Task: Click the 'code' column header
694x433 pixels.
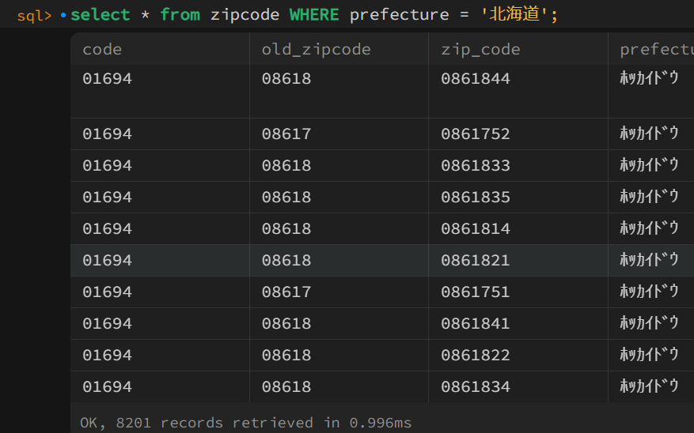Action: 102,50
